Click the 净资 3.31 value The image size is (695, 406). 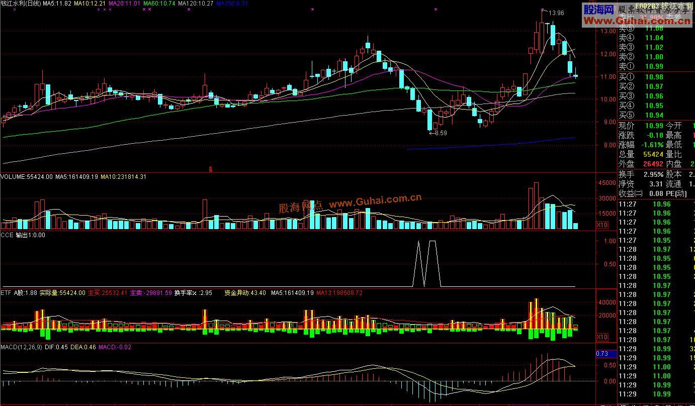pos(656,184)
